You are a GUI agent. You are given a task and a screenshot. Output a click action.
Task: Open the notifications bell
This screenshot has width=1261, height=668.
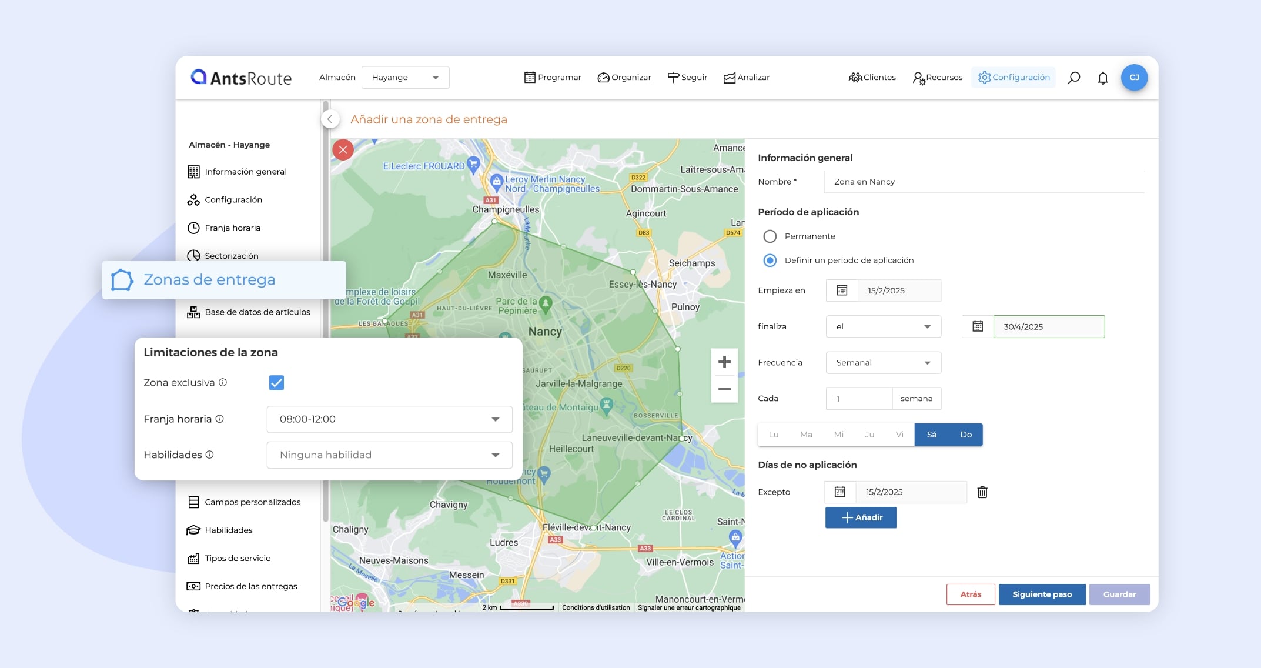tap(1103, 78)
